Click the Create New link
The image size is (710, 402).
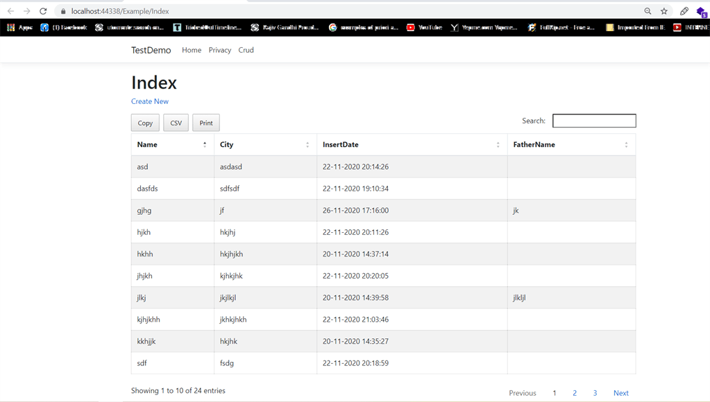[149, 101]
